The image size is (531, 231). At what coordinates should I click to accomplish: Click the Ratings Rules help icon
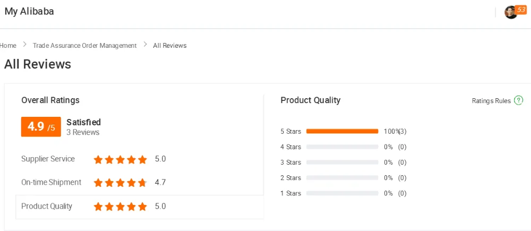click(519, 100)
